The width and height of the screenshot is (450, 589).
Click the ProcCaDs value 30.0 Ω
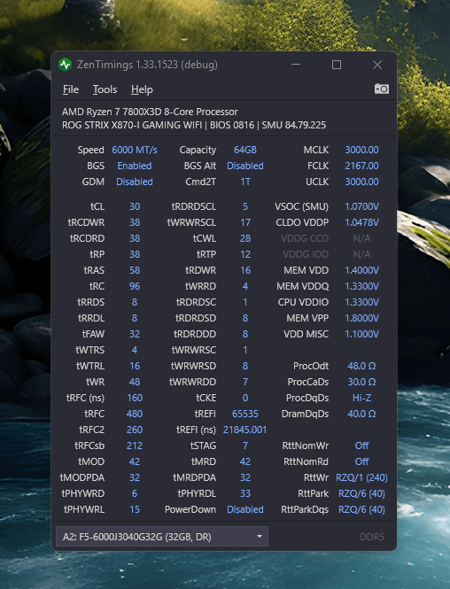pyautogui.click(x=361, y=382)
